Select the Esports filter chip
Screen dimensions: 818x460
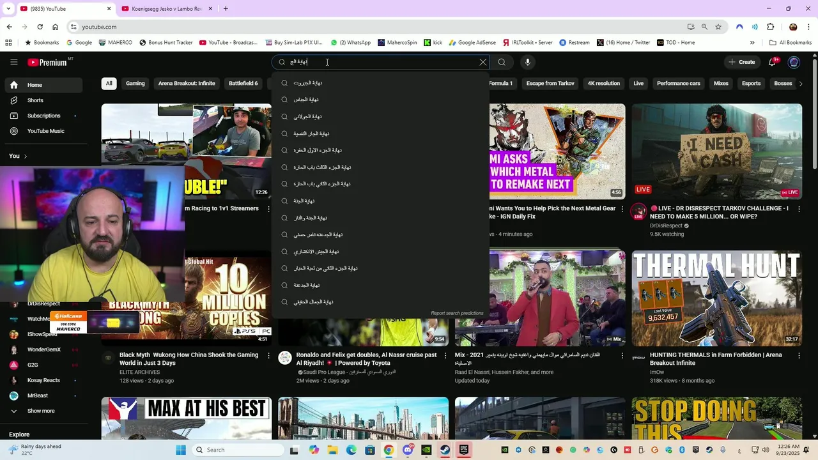(x=751, y=83)
